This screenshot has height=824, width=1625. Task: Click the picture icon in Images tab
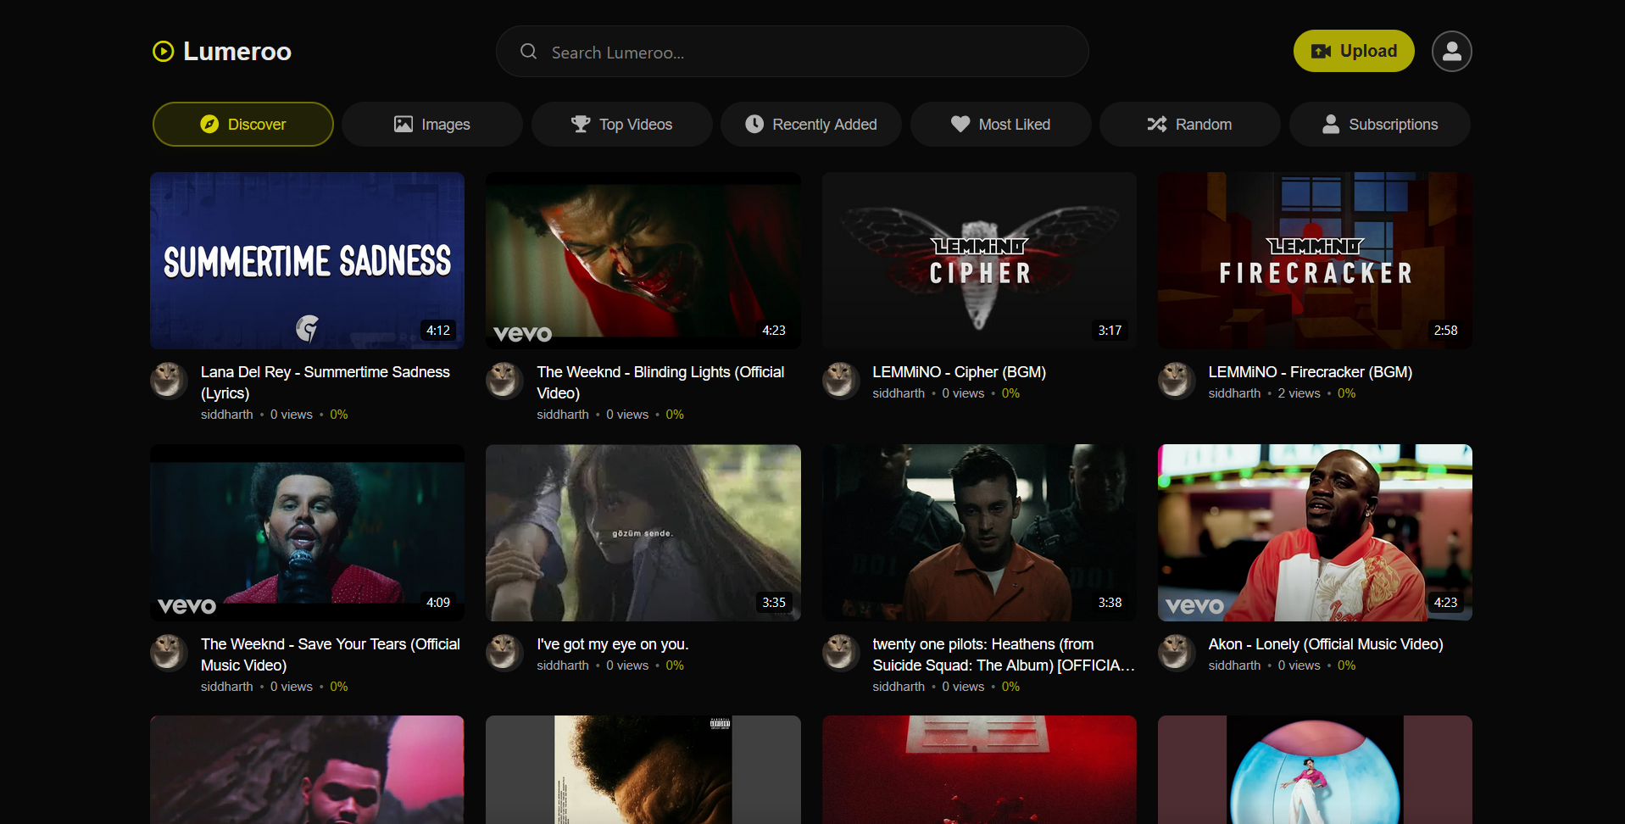click(403, 125)
